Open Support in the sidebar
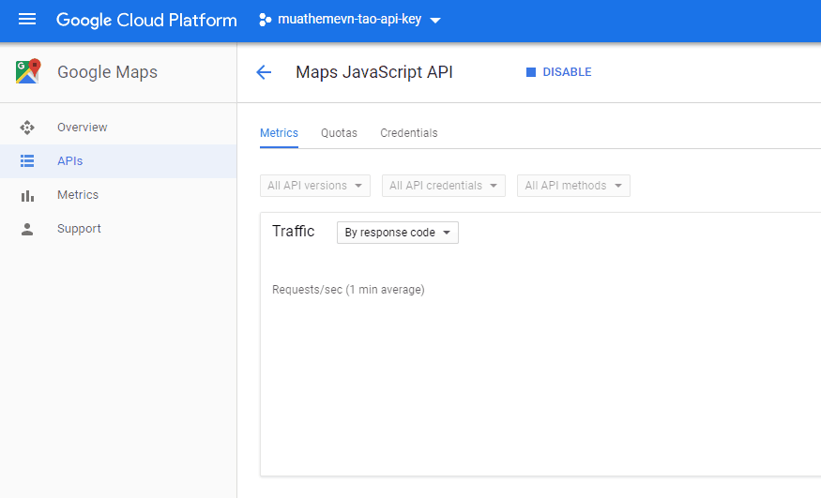Screen dimensions: 821x498 tap(118, 229)
